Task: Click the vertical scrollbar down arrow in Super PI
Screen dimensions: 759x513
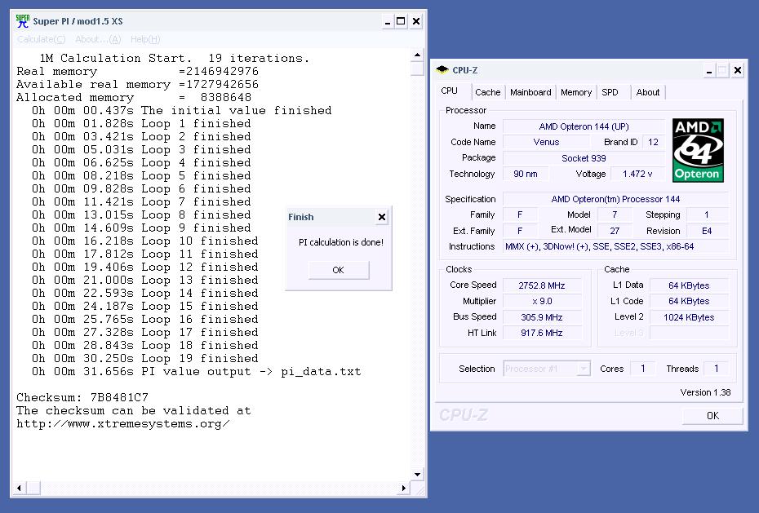Action: pos(417,475)
